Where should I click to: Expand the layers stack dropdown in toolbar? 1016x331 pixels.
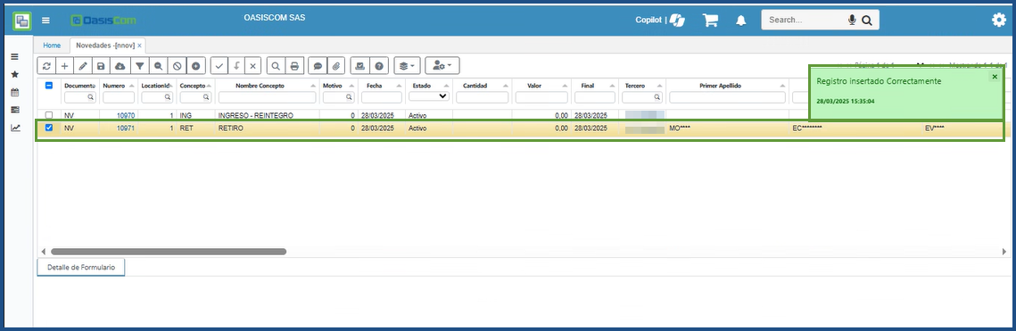pyautogui.click(x=408, y=66)
